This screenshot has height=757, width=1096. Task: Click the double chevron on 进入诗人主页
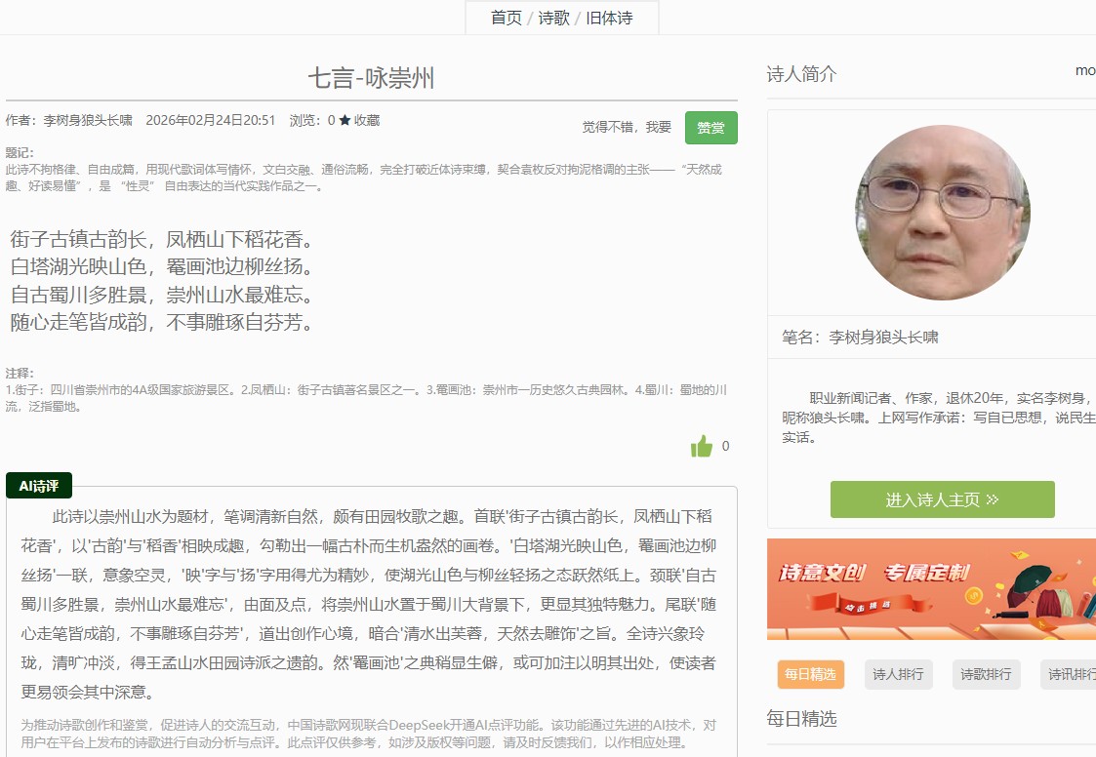pyautogui.click(x=993, y=499)
